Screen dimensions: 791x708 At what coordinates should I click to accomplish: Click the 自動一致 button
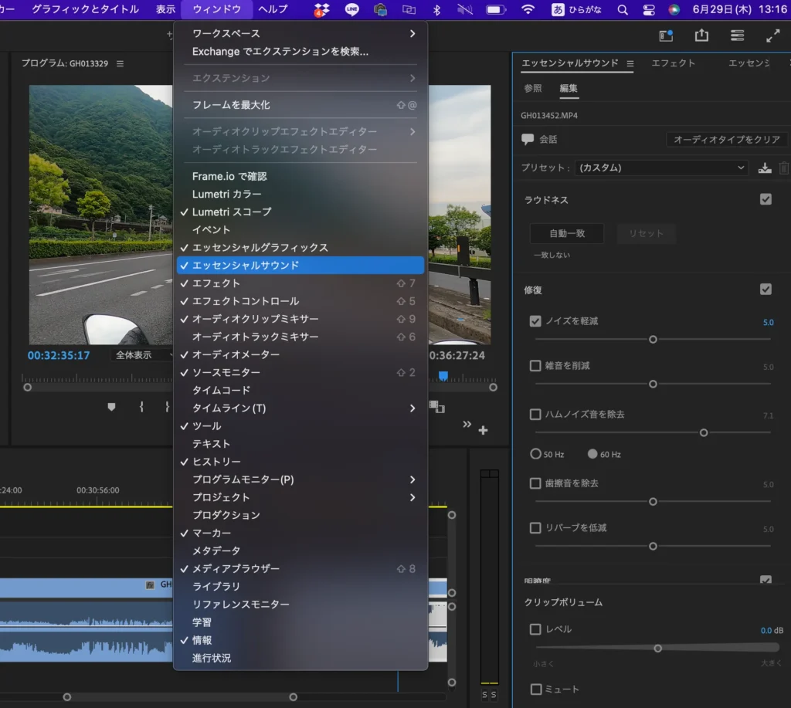click(x=567, y=233)
